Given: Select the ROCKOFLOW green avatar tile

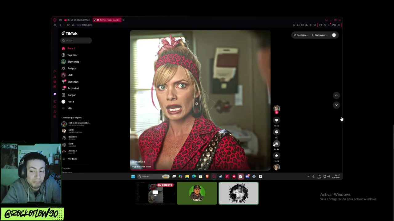Looking at the screenshot, I should pyautogui.click(x=197, y=193).
